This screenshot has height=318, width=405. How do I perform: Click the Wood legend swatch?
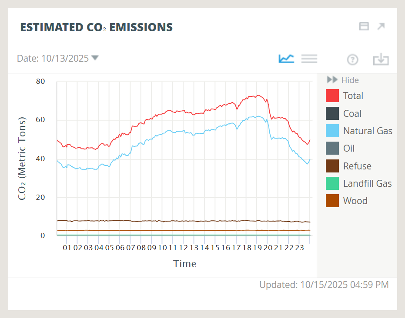click(332, 201)
